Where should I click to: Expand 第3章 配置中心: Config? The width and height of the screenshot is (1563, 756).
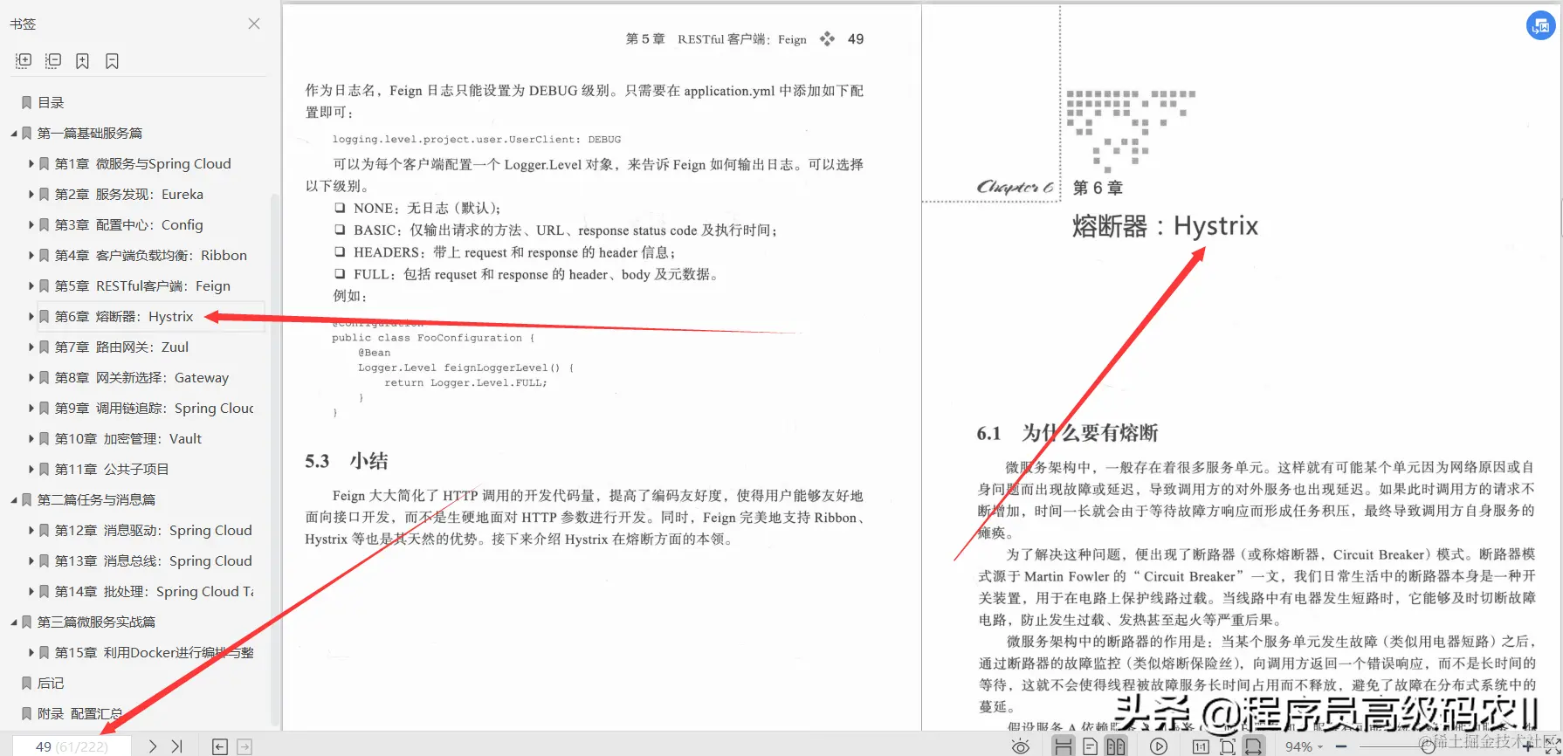pos(31,225)
